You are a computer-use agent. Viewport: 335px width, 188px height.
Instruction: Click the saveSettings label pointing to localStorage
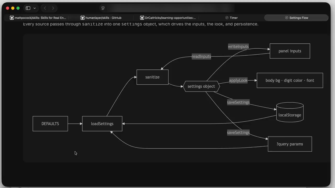pyautogui.click(x=238, y=102)
